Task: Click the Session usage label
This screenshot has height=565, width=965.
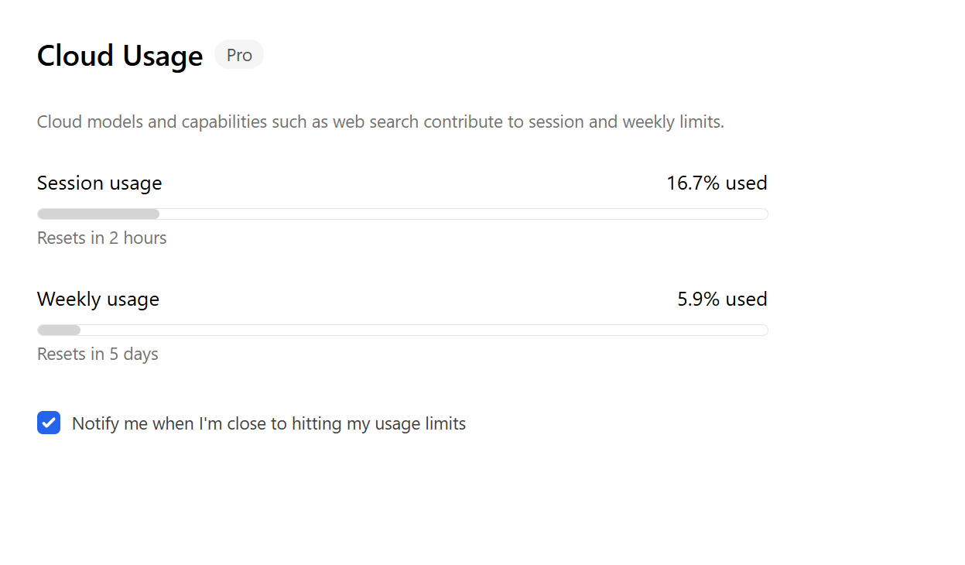Action: point(100,183)
